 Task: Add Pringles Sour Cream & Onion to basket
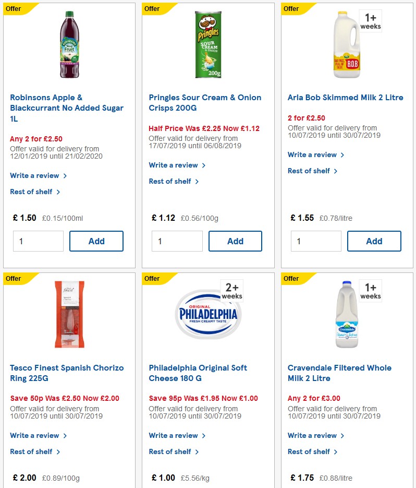coord(235,241)
